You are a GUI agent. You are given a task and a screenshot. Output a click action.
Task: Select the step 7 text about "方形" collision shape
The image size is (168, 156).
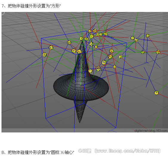coord(31,6)
